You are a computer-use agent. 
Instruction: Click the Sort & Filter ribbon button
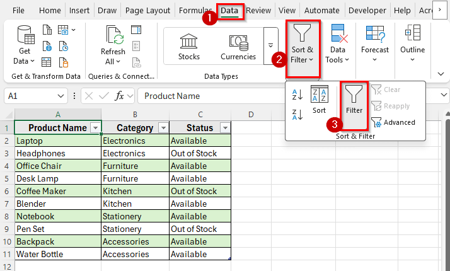coord(303,49)
